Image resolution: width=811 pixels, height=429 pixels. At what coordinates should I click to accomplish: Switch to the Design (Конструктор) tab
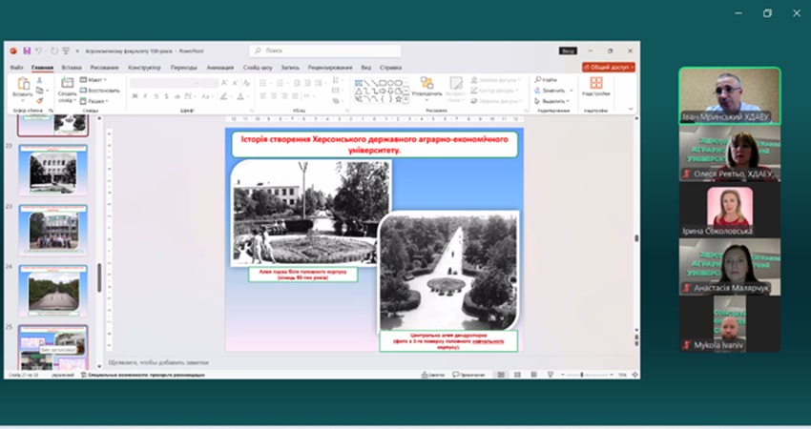pos(144,68)
